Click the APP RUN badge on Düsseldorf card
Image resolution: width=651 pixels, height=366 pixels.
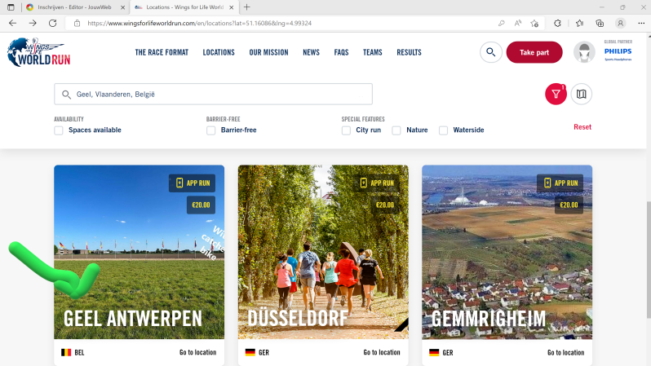click(376, 183)
